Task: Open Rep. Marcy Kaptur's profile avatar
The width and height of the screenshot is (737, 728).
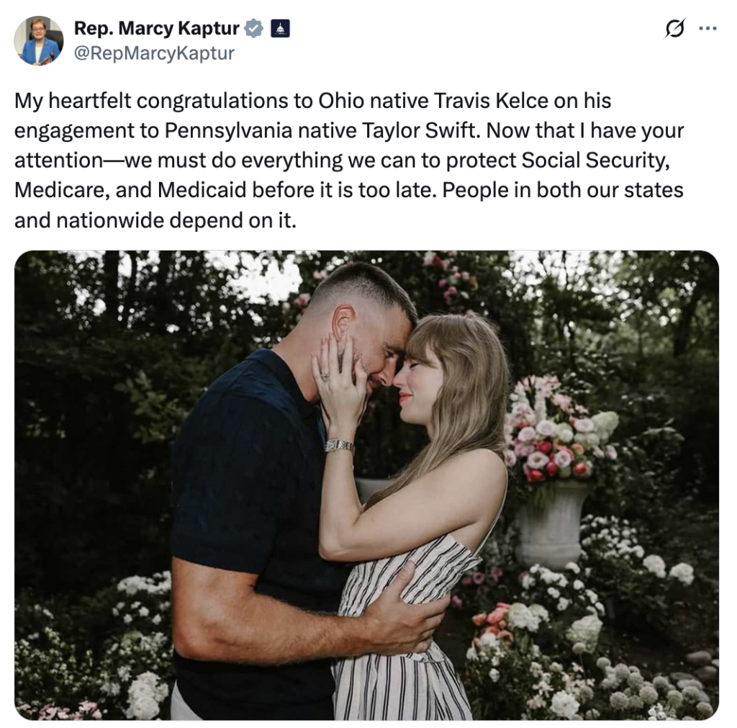Action: (38, 41)
